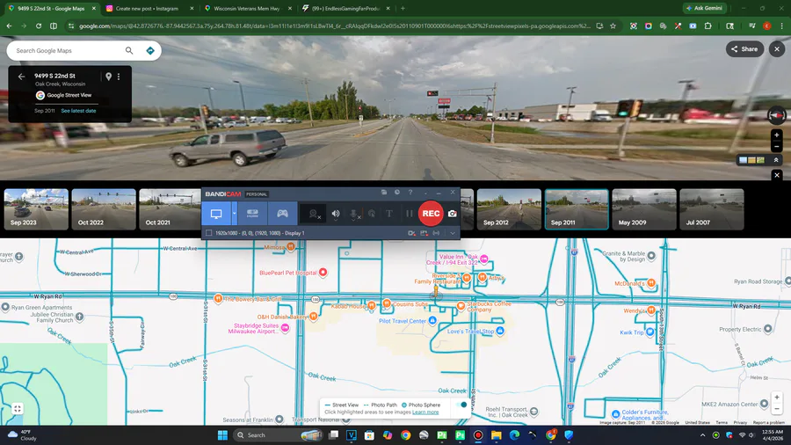Click Ask Gemini button
Screen dimensions: 791x445
pyautogui.click(x=704, y=8)
